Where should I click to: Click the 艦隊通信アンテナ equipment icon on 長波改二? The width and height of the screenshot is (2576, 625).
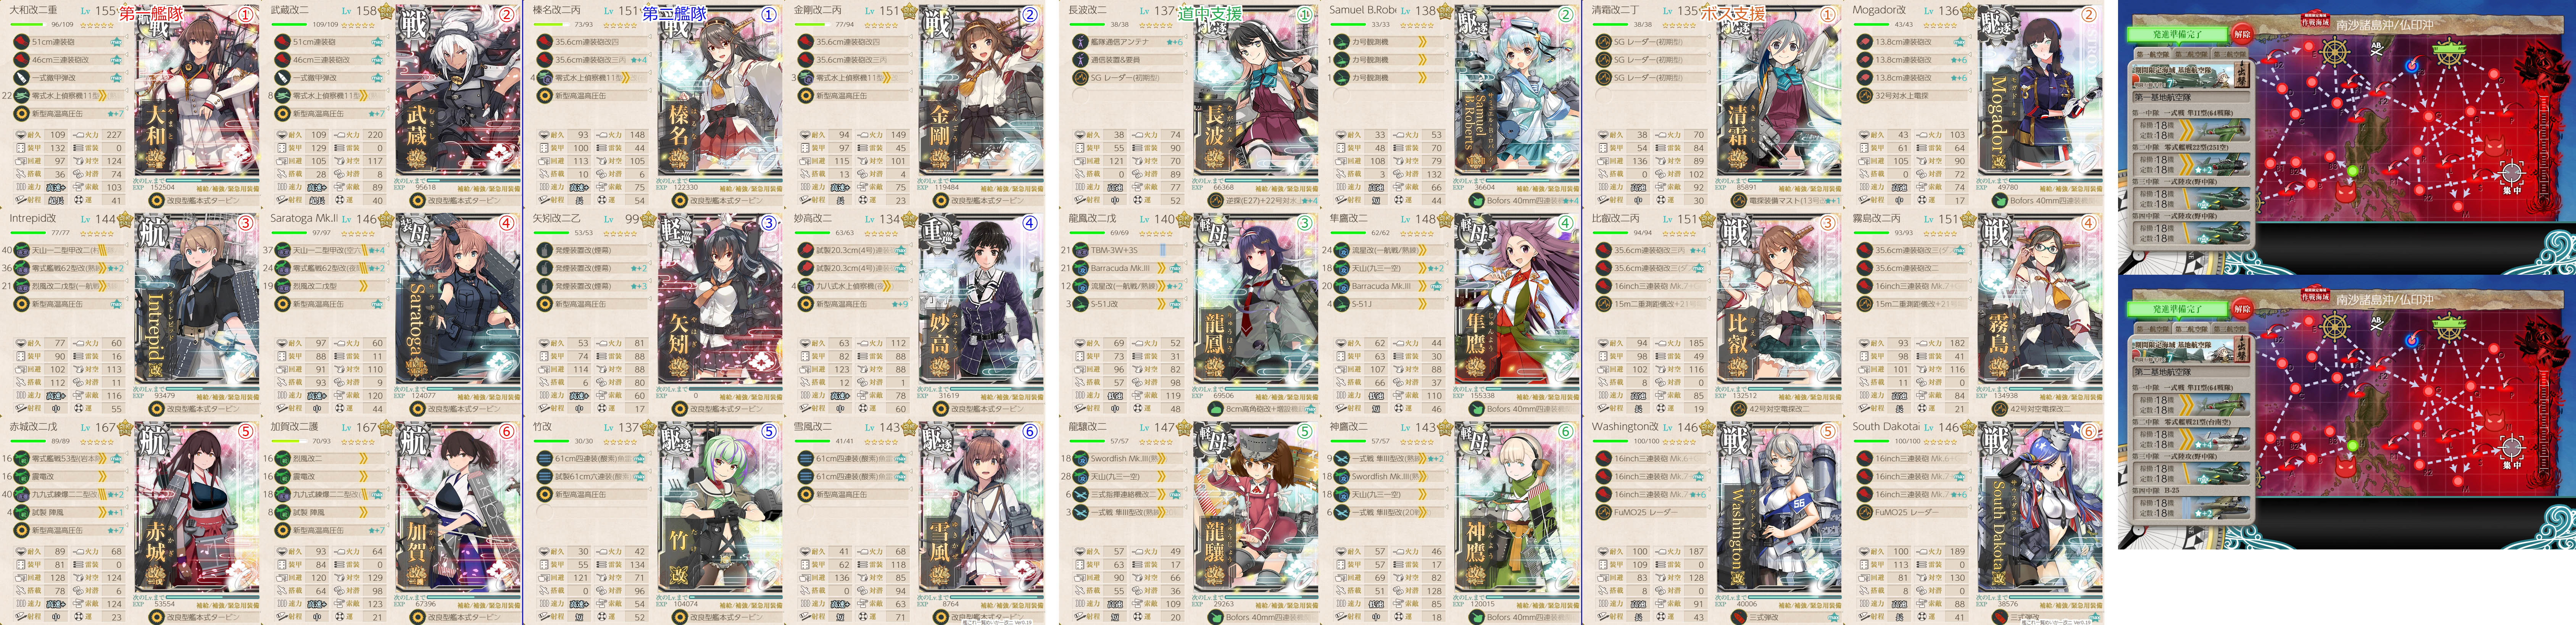(1080, 42)
